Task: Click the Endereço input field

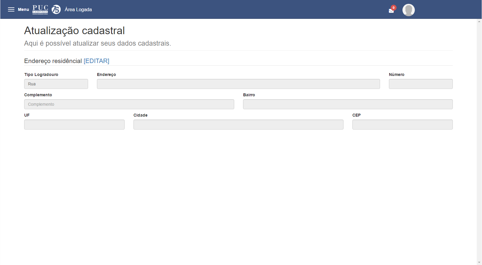Action: pos(238,84)
